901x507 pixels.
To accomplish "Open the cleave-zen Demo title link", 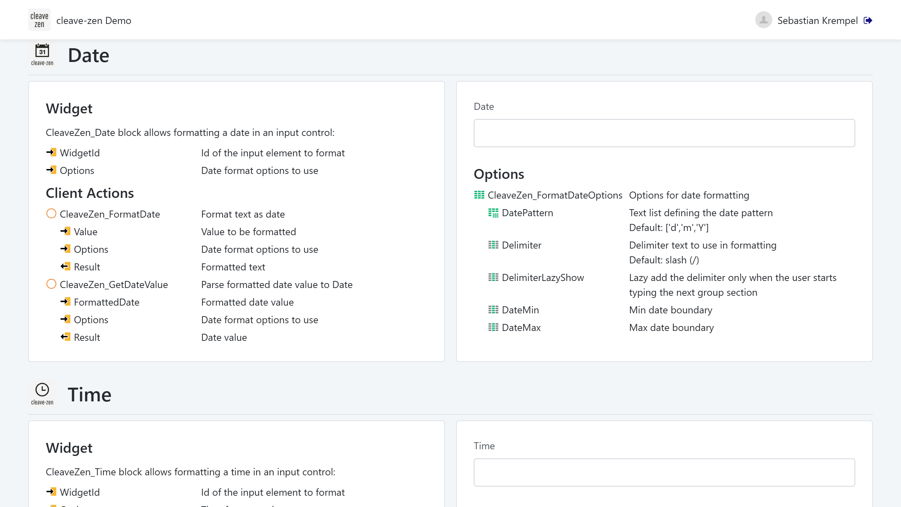I will [94, 20].
